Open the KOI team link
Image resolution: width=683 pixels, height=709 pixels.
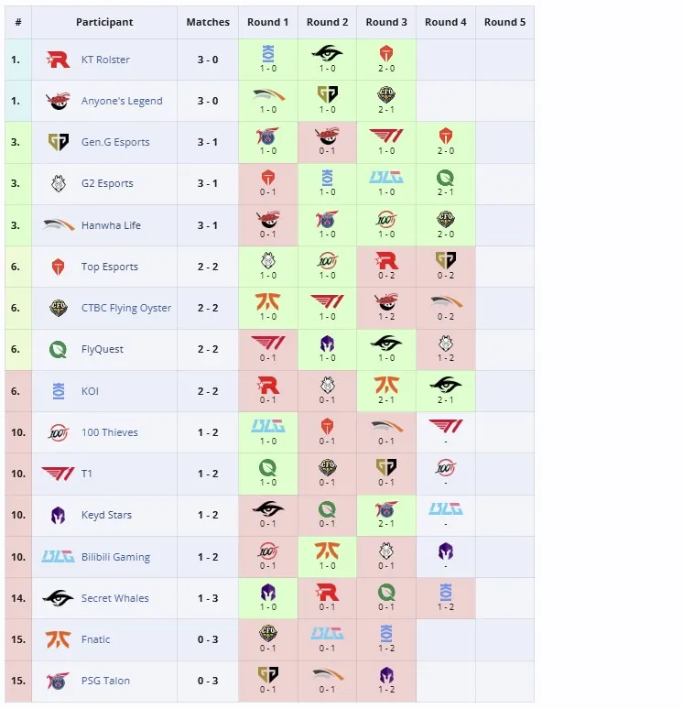90,391
